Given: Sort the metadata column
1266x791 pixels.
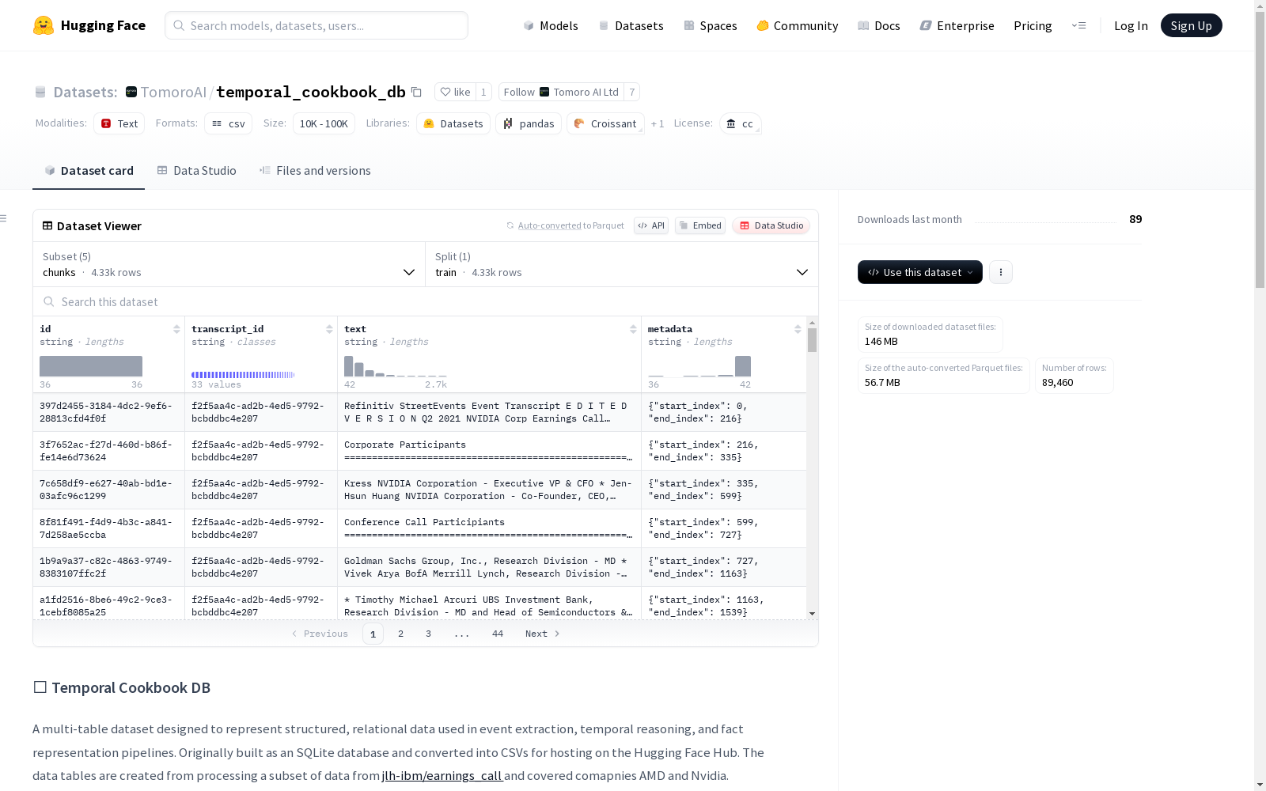Looking at the screenshot, I should click(798, 329).
